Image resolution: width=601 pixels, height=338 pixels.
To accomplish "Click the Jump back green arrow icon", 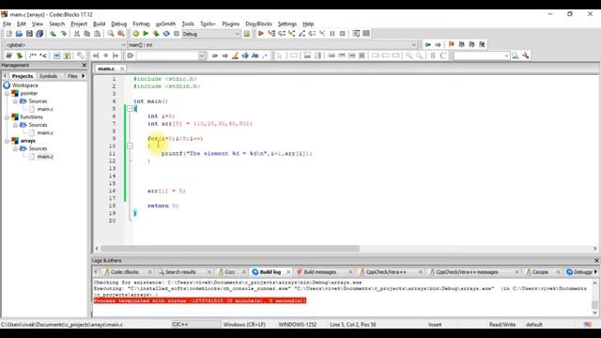I will [428, 44].
